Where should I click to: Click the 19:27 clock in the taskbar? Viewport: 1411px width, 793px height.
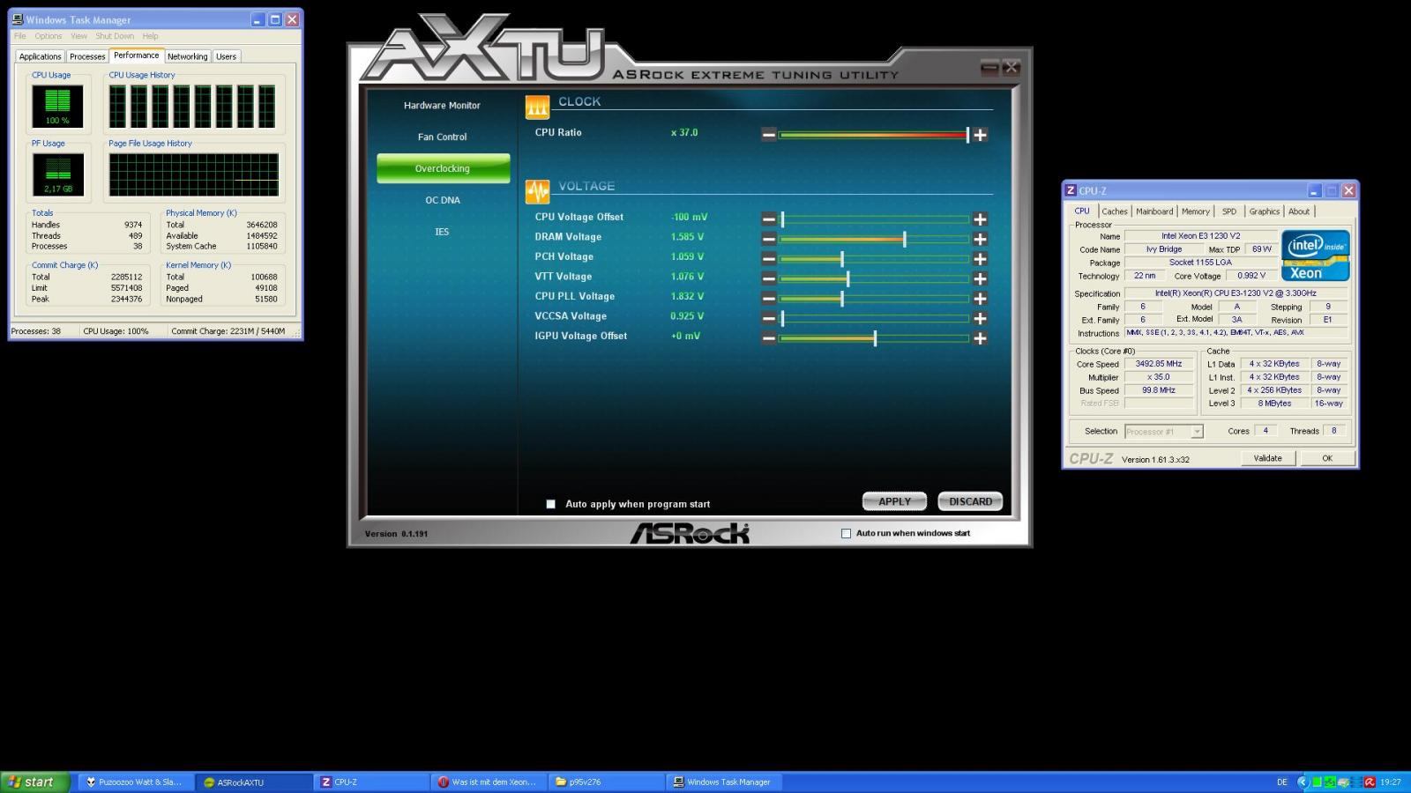pos(1391,782)
